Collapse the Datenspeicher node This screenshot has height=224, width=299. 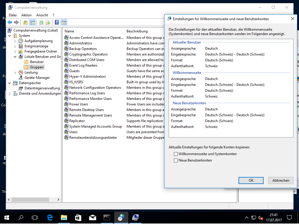pos(10,83)
